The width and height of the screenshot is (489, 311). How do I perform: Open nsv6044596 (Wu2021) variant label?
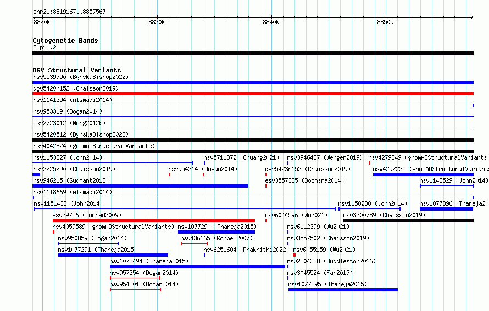click(x=296, y=215)
